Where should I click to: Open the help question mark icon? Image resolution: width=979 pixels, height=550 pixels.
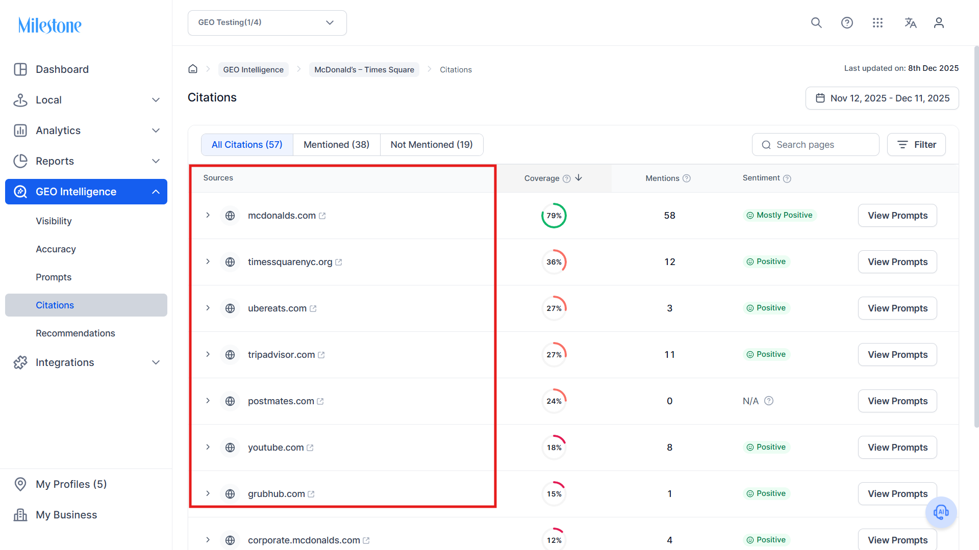pyautogui.click(x=847, y=23)
